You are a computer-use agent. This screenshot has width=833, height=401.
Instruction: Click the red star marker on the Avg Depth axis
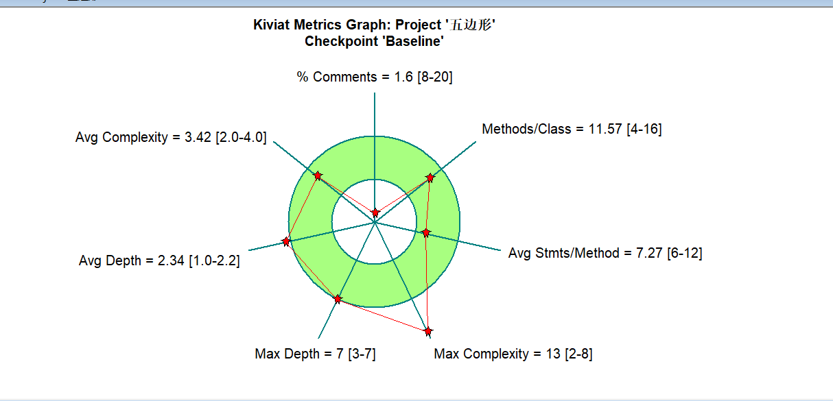tap(286, 242)
